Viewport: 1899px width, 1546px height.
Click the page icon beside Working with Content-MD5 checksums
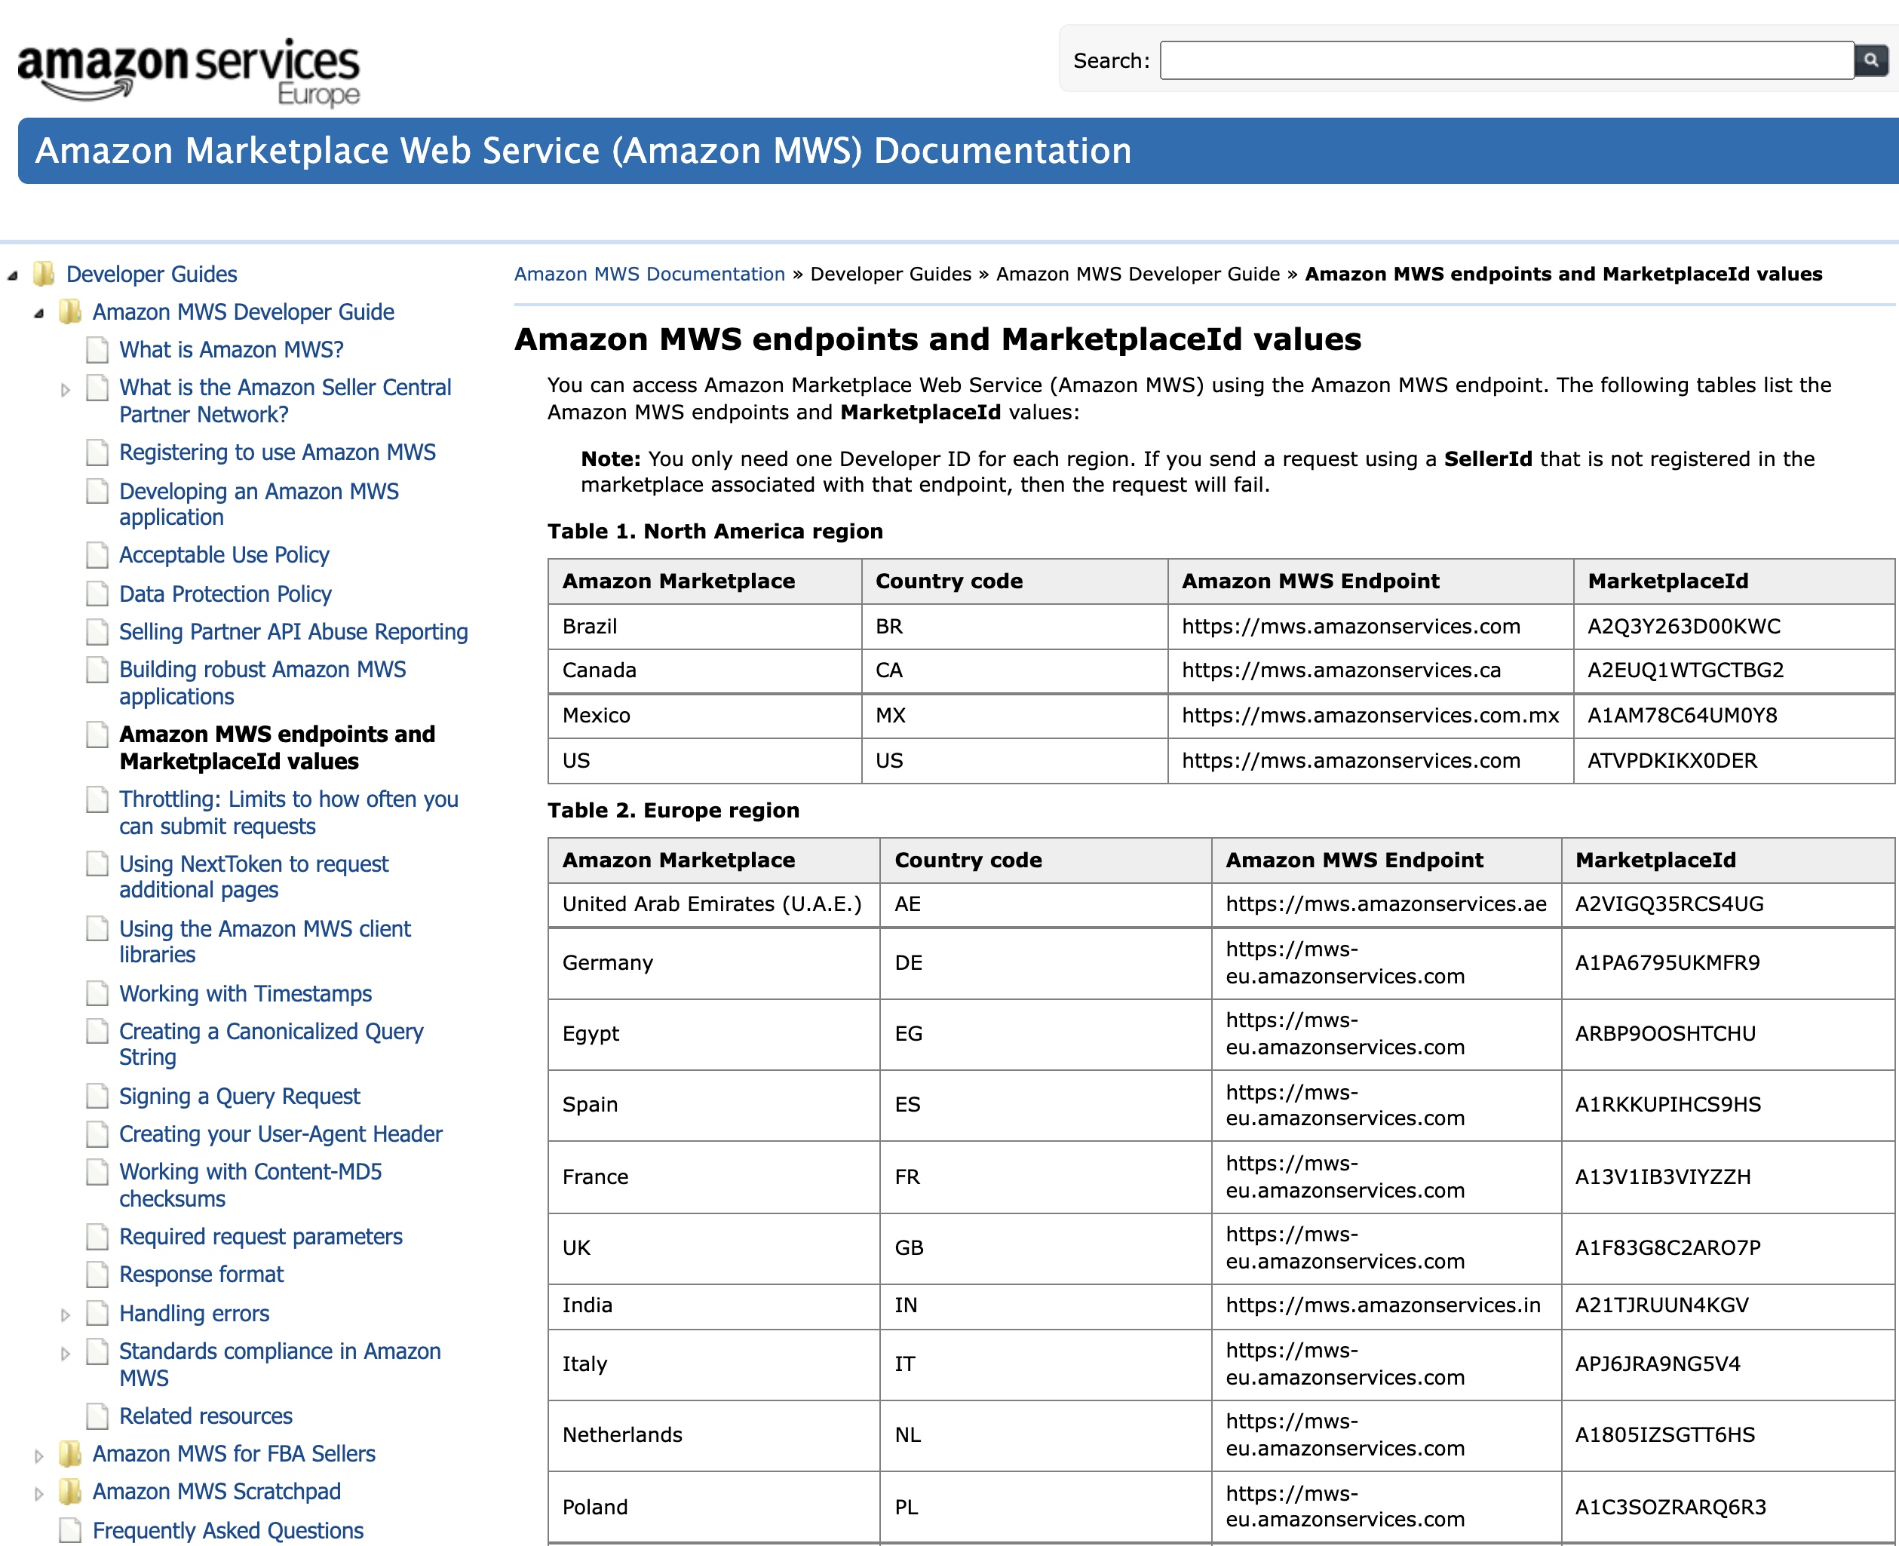coord(98,1172)
